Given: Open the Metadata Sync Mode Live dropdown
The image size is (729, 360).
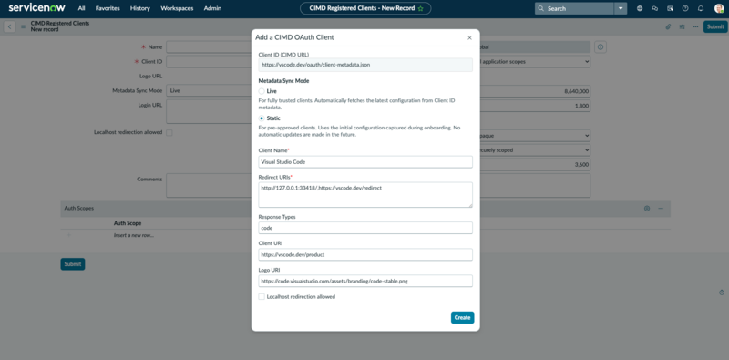Looking at the screenshot, I should point(210,91).
